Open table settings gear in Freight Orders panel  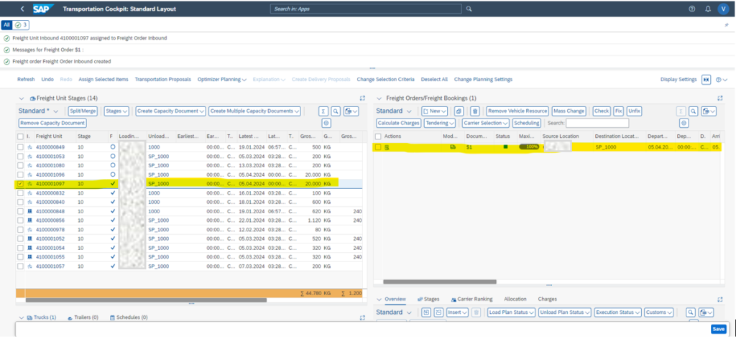click(683, 124)
